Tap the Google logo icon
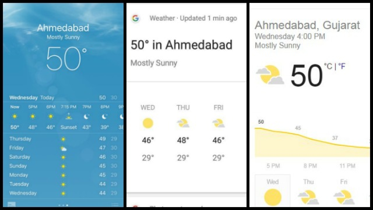 (x=136, y=18)
